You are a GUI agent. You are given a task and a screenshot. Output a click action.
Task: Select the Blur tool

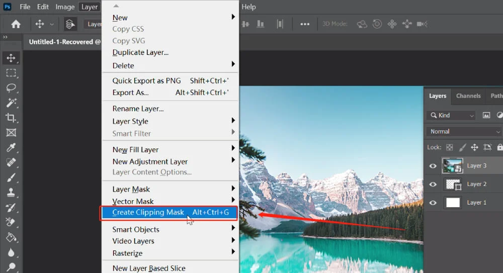(x=11, y=252)
